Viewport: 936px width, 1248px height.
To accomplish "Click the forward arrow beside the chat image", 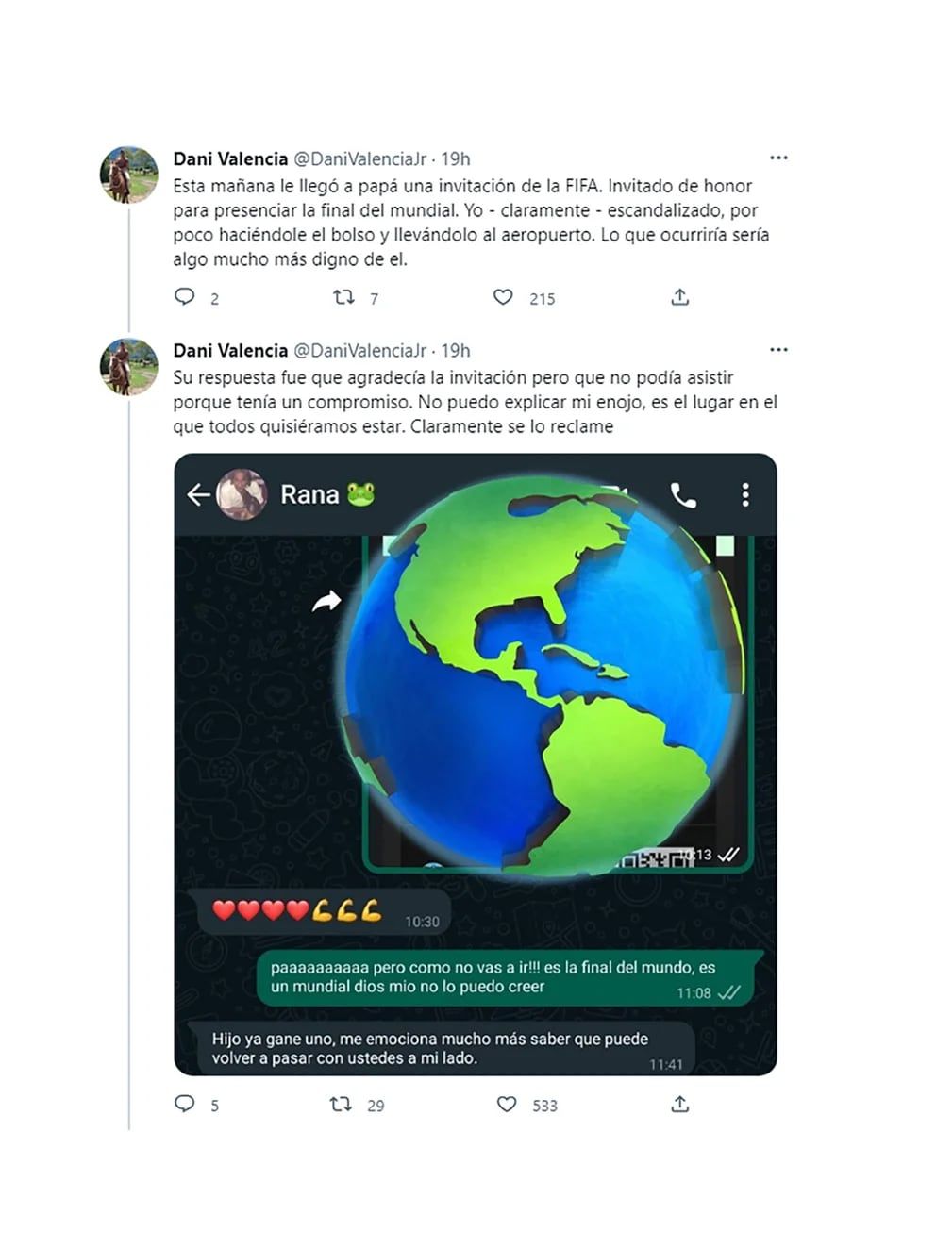I will (326, 601).
